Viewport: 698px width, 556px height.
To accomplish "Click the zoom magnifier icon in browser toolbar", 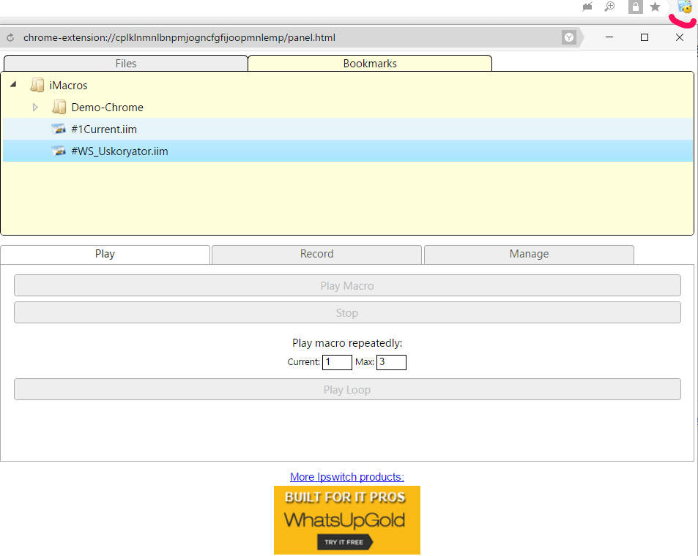I will [609, 7].
